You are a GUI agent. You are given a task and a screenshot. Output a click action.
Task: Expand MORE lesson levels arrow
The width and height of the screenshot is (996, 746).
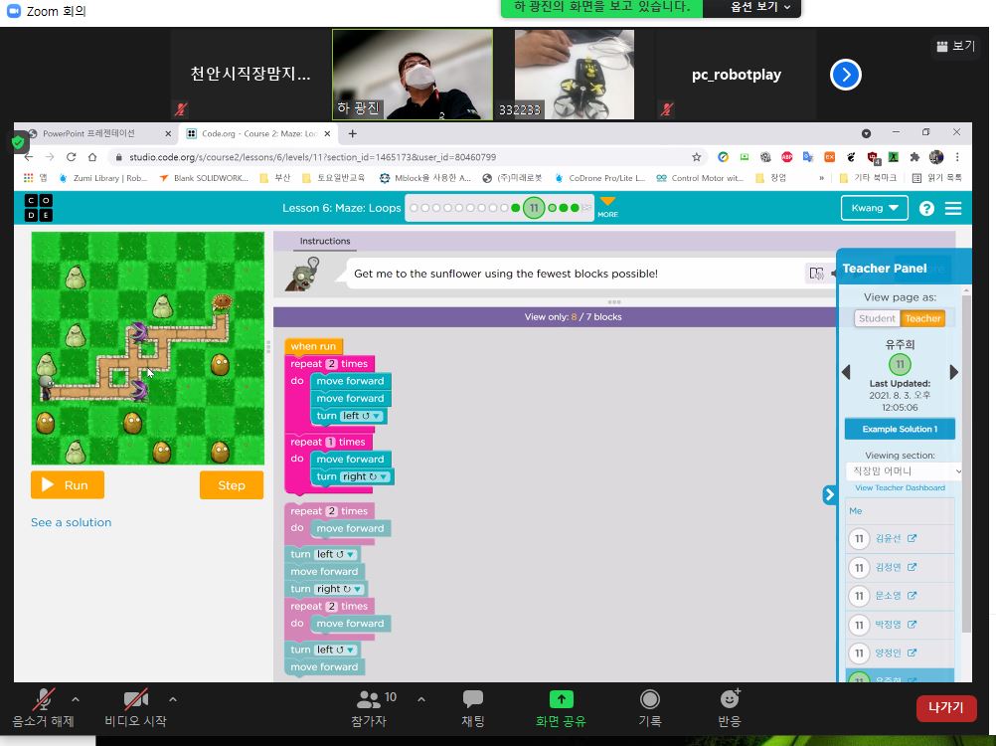click(x=607, y=204)
